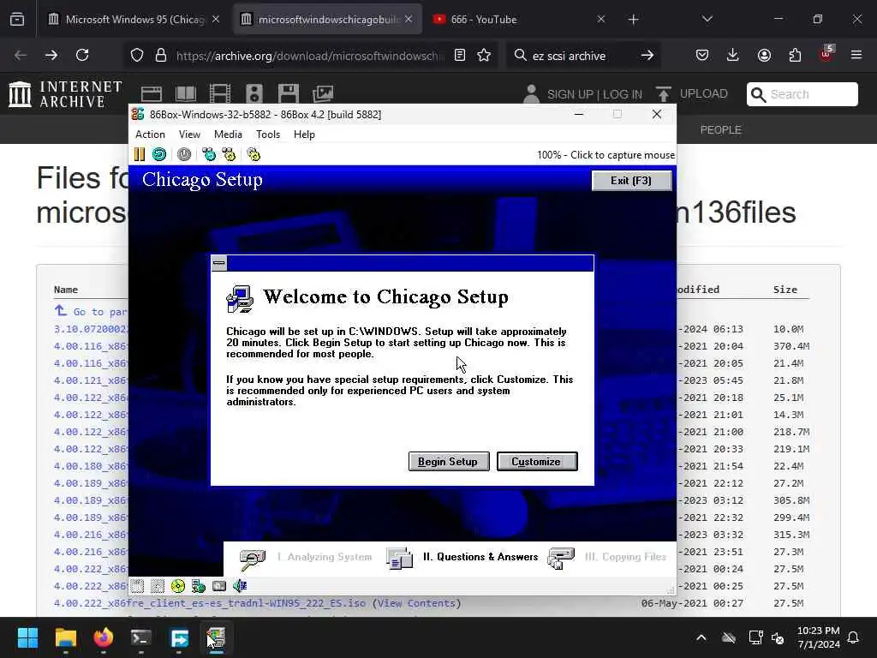This screenshot has width=877, height=658.
Task: Open Internet Archive images icon
Action: coord(323,93)
